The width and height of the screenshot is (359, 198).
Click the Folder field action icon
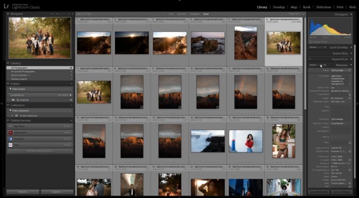[350, 98]
